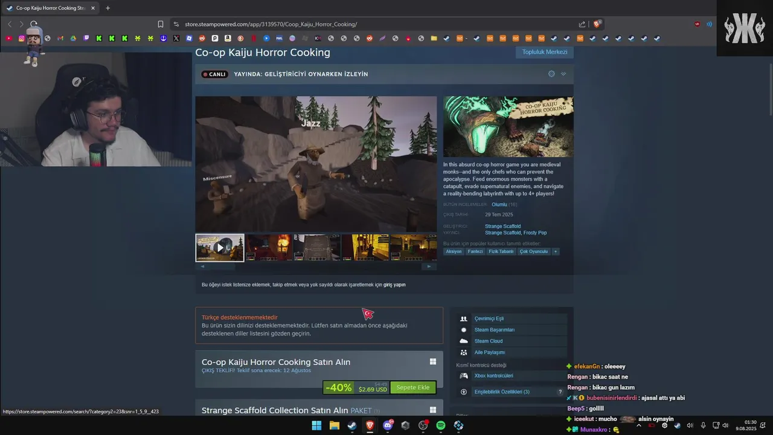Open Windows Start menu
The width and height of the screenshot is (773, 435).
(x=316, y=425)
